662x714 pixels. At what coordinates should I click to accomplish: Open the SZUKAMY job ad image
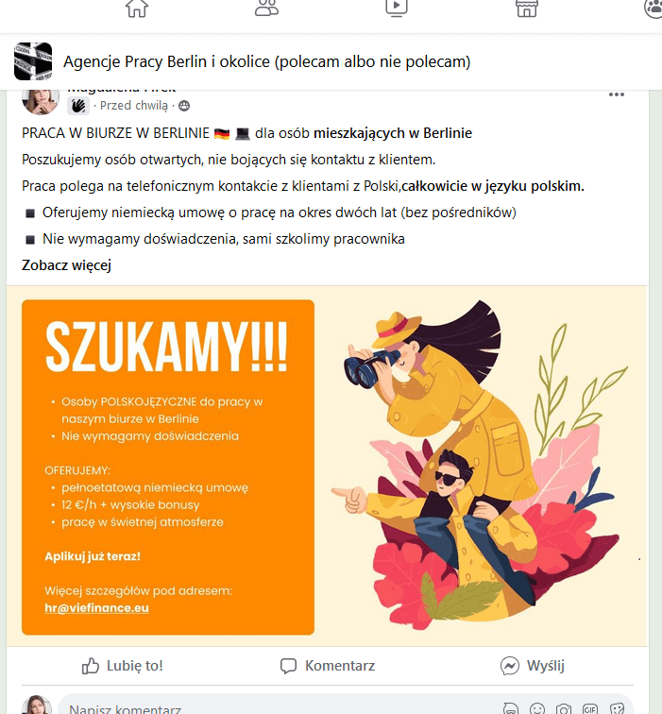tap(328, 467)
